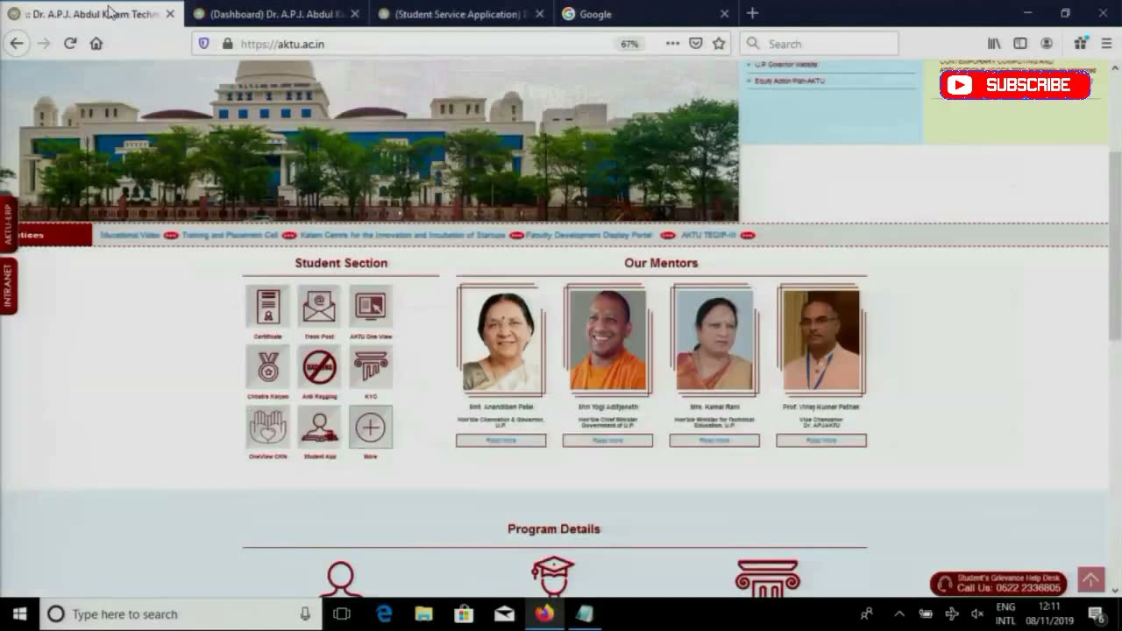Open the Equity Action Plan-AKTU link
This screenshot has width=1122, height=631.
click(x=790, y=81)
